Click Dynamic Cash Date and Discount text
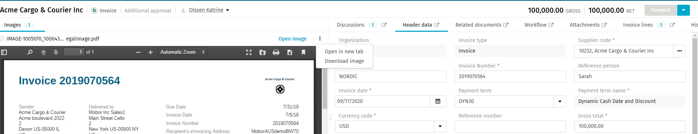698x134 pixels. pyautogui.click(x=617, y=101)
